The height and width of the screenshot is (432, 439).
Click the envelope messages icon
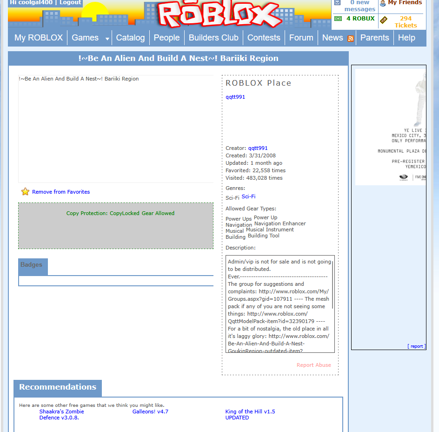[x=338, y=3]
